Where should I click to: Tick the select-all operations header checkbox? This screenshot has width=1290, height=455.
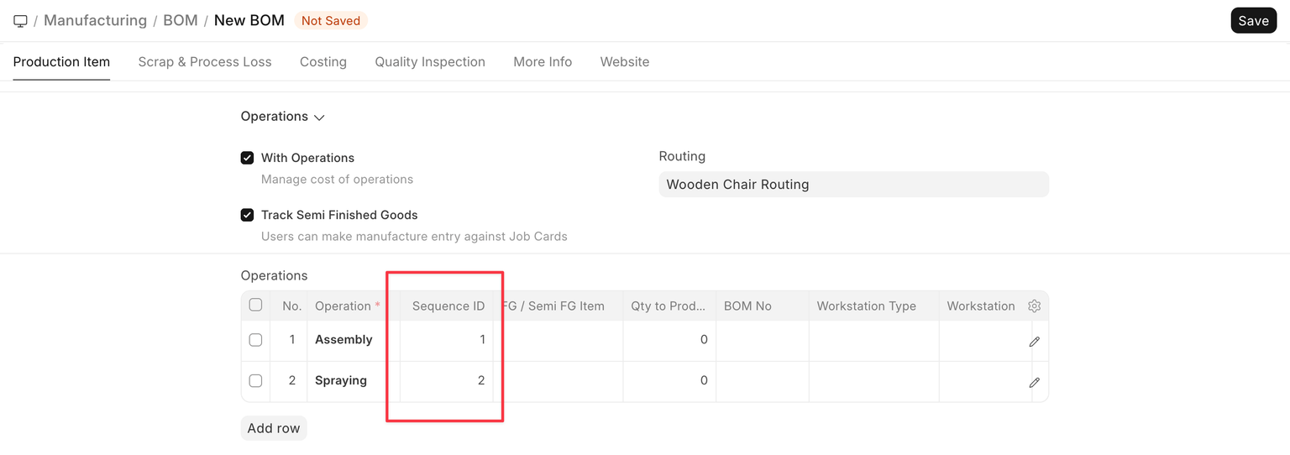pos(255,306)
